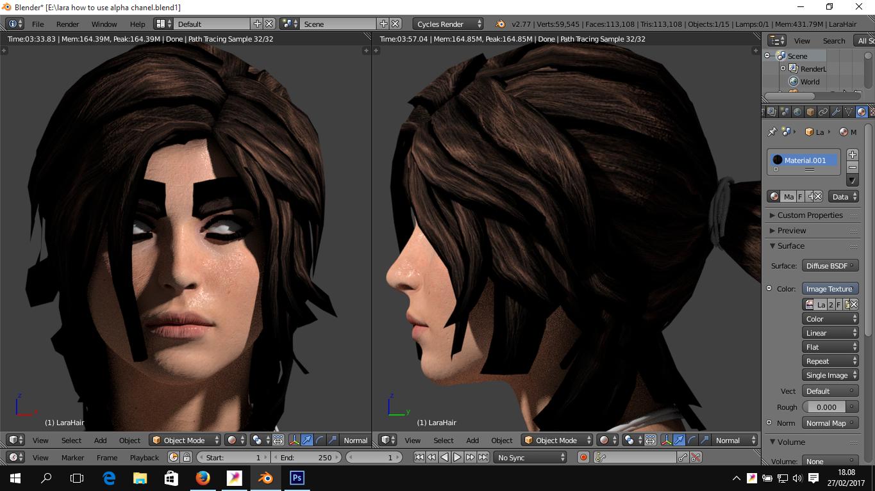The height and width of the screenshot is (491, 875).
Task: Unlink the image texture X icon
Action: 853,305
